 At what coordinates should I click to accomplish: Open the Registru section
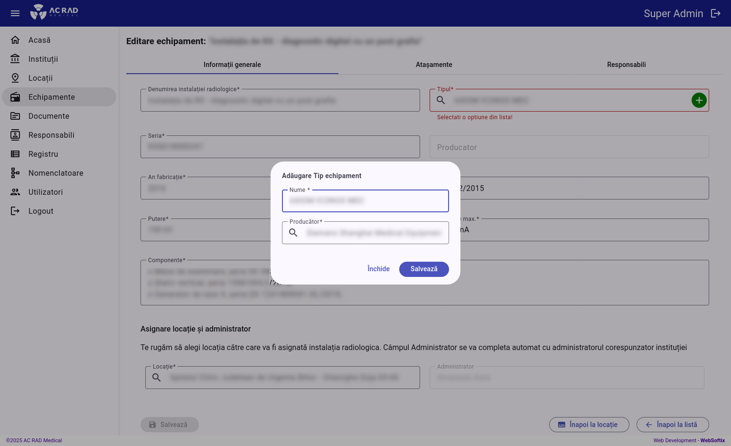tap(43, 154)
